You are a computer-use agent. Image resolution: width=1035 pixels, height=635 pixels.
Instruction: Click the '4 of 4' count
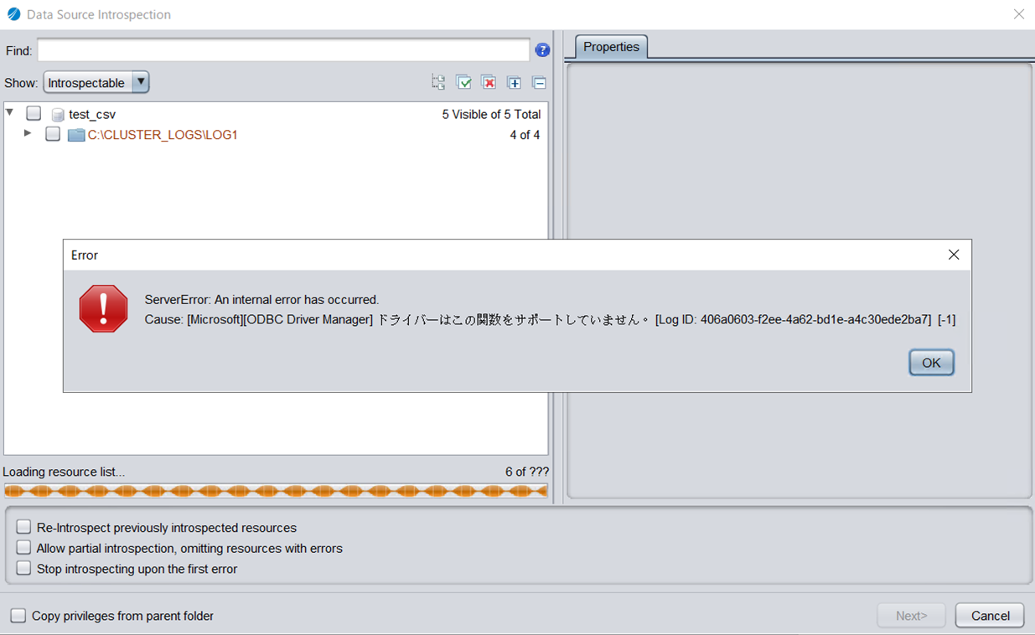(525, 135)
